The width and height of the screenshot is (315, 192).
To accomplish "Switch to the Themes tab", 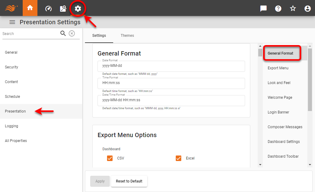I will (x=127, y=35).
